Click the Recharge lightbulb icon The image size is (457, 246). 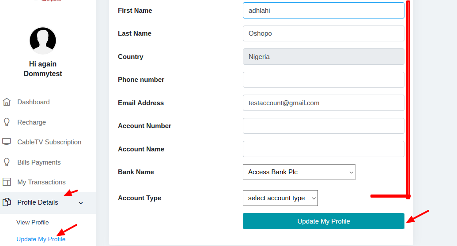pos(7,122)
